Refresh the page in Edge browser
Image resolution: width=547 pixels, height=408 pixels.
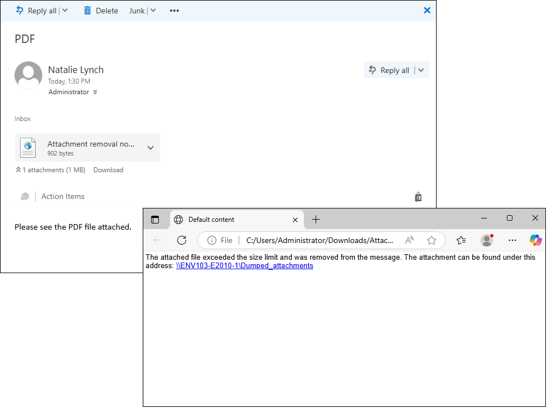coord(181,240)
